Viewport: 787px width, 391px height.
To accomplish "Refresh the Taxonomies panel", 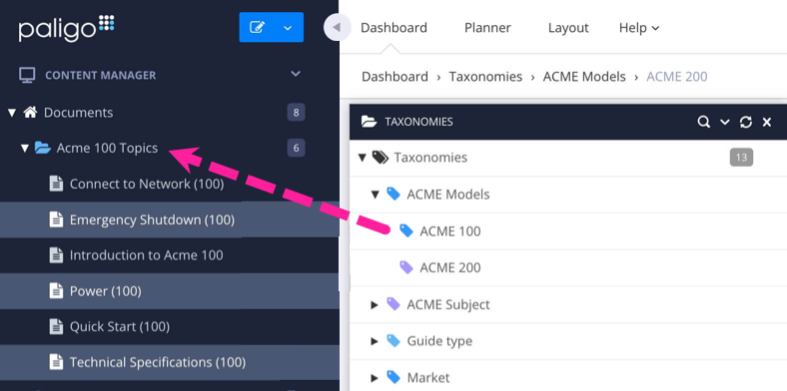I will (x=746, y=122).
